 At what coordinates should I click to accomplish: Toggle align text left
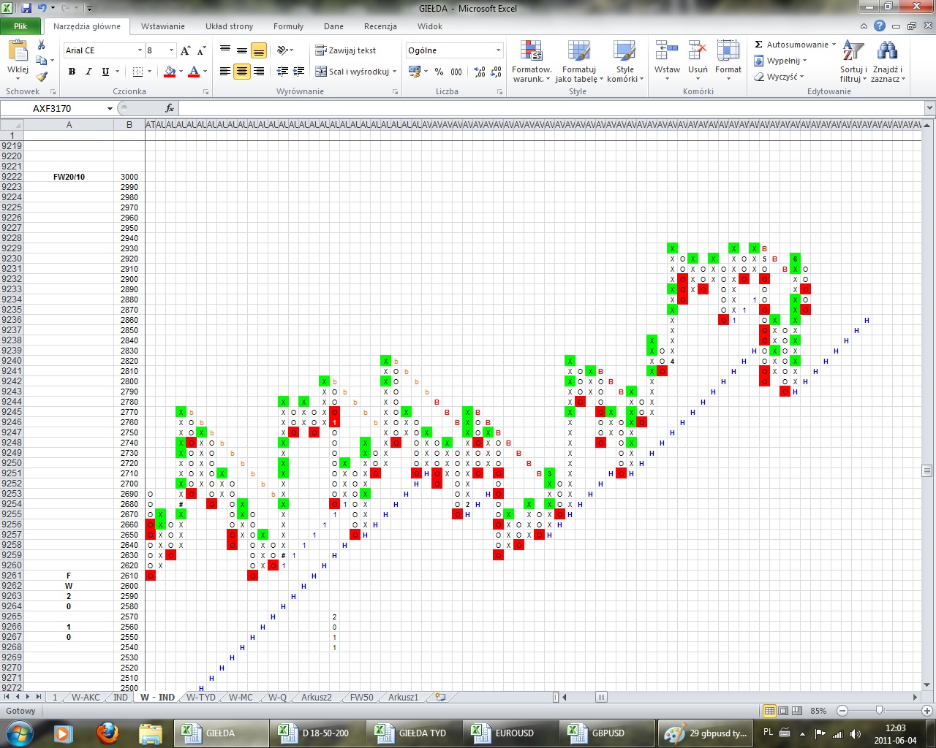click(x=225, y=72)
